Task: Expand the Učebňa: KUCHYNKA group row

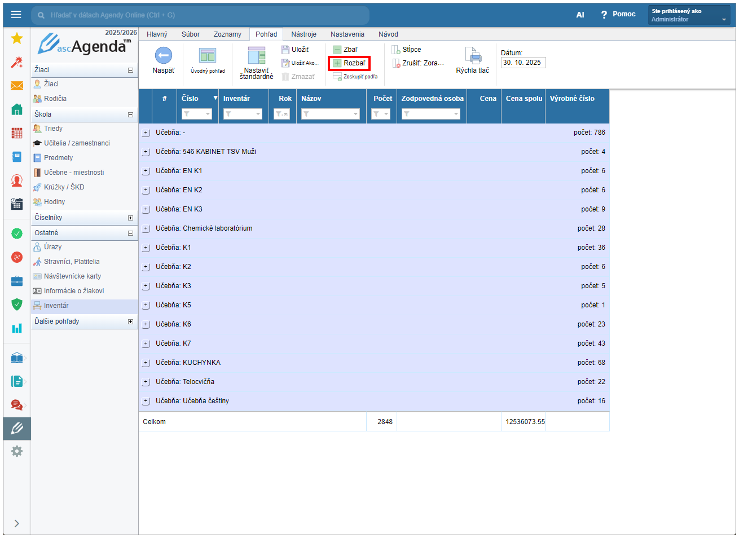Action: (x=146, y=363)
